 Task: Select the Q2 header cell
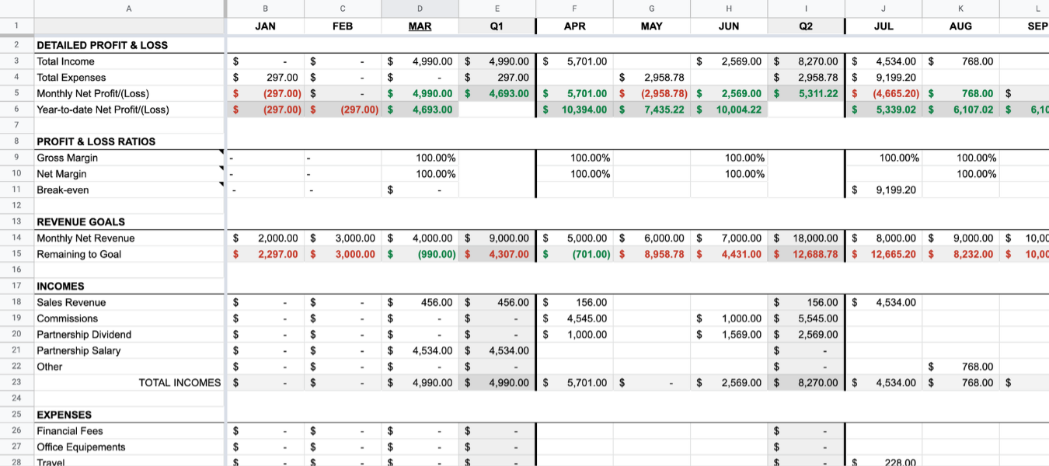(806, 26)
